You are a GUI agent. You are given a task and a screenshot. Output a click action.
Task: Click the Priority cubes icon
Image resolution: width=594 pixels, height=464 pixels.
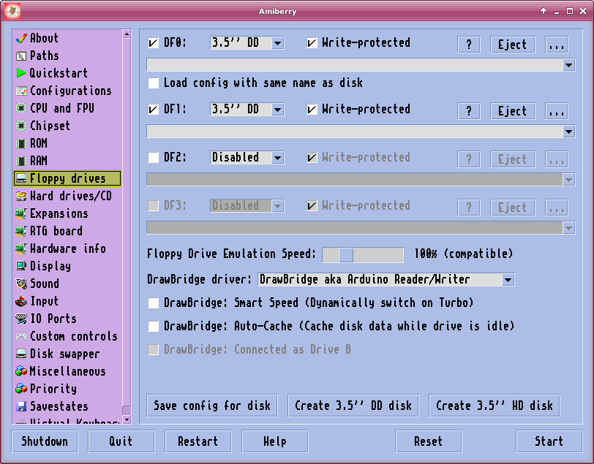[21, 389]
